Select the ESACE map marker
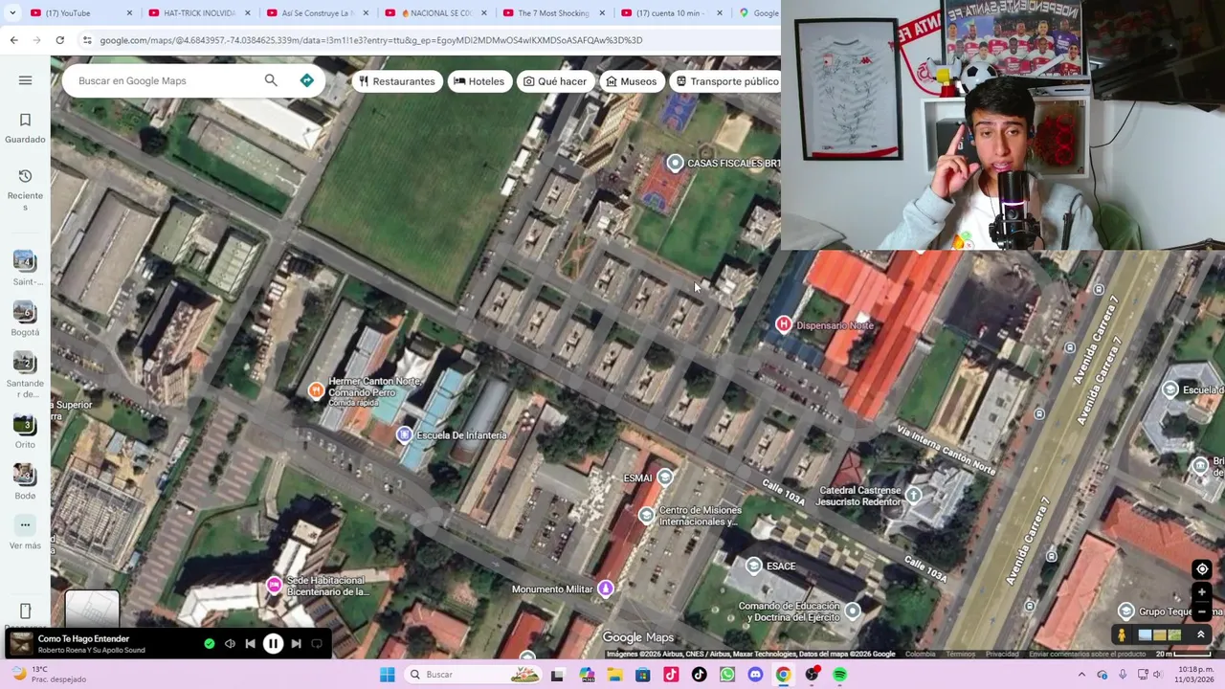Viewport: 1225px width, 689px height. [754, 567]
